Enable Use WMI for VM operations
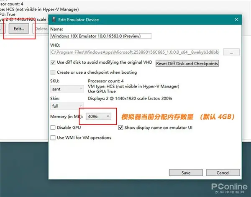The width and height of the screenshot is (251, 197). [x=53, y=137]
